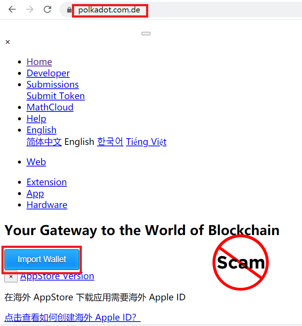Open the English language selector
This screenshot has height=326, width=302.
pyautogui.click(x=41, y=130)
